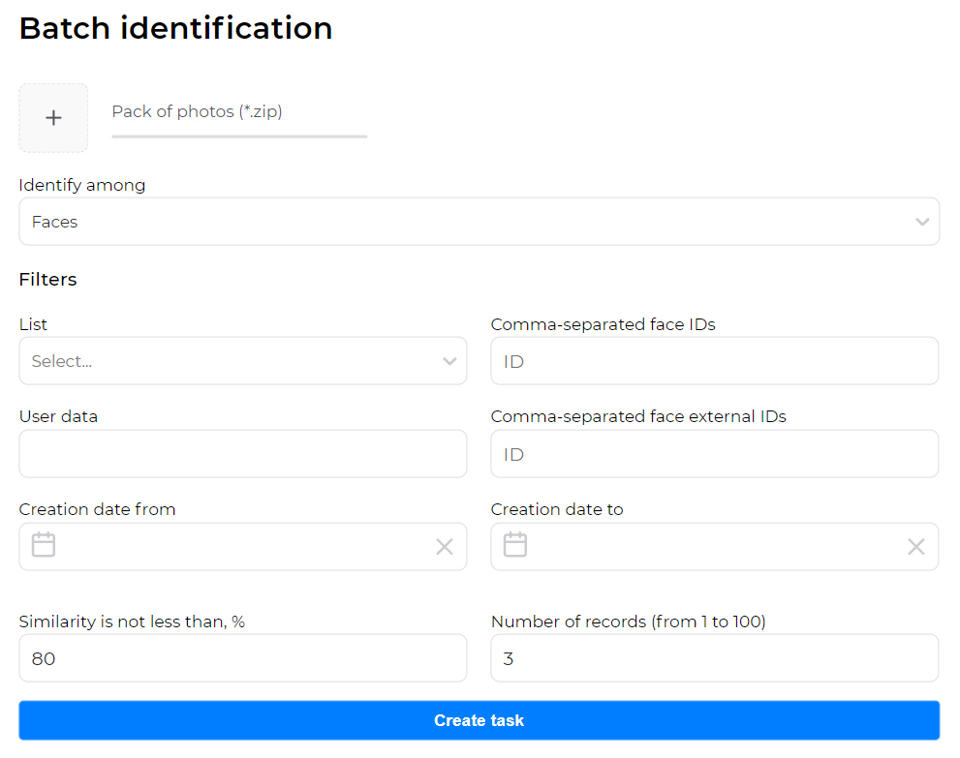Click inside the Creation date from field
Viewport: 960px width, 758px height.
tap(242, 547)
